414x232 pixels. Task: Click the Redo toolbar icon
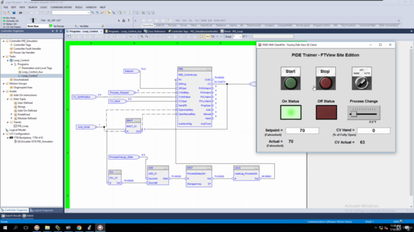point(48,13)
